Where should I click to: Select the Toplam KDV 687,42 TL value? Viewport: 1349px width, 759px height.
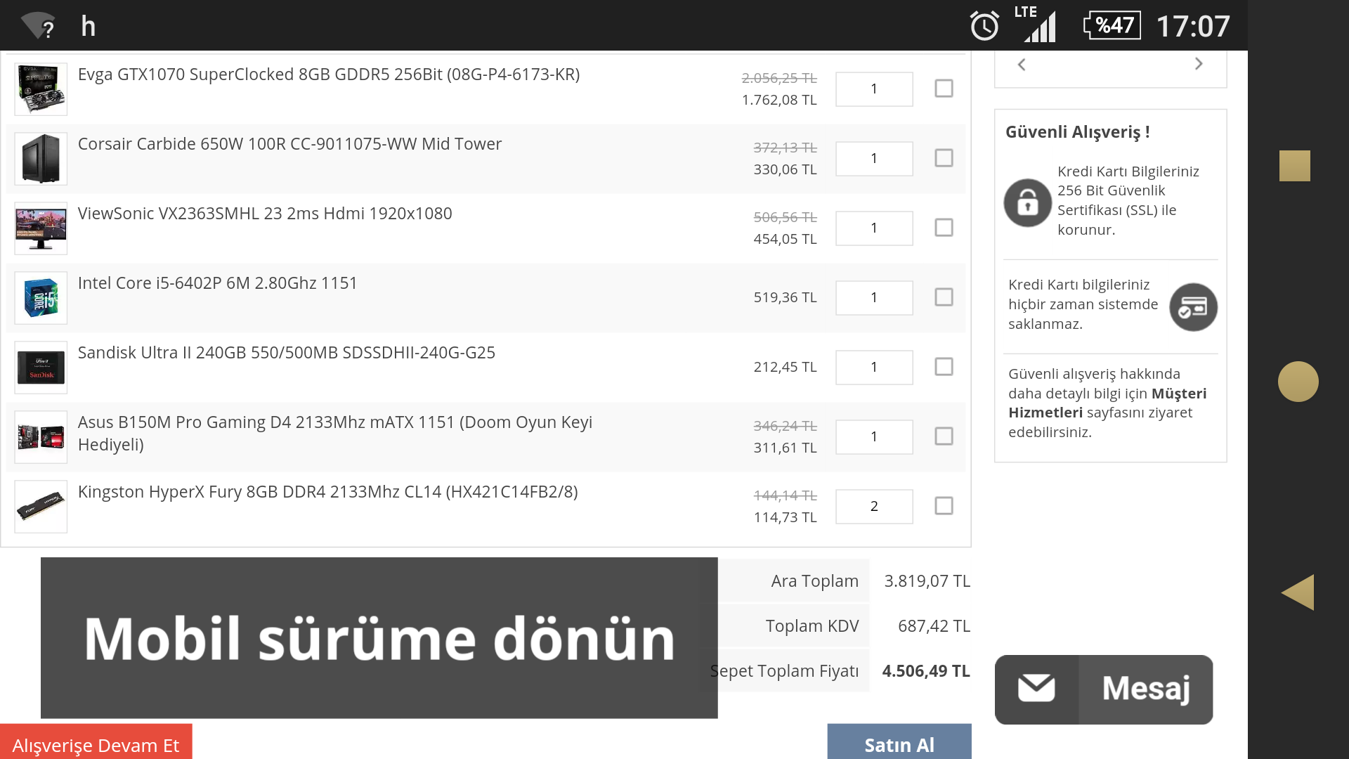click(934, 626)
